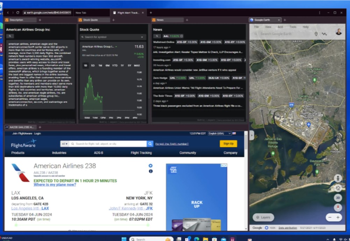Activate Street View pegman in Google Earth
350x241 pixels.
338,178
